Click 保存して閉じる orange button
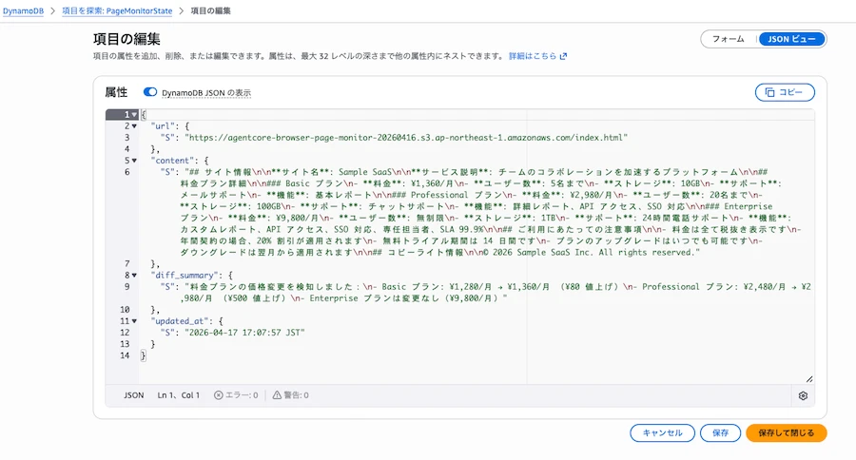Image resolution: width=856 pixels, height=460 pixels. coord(787,432)
